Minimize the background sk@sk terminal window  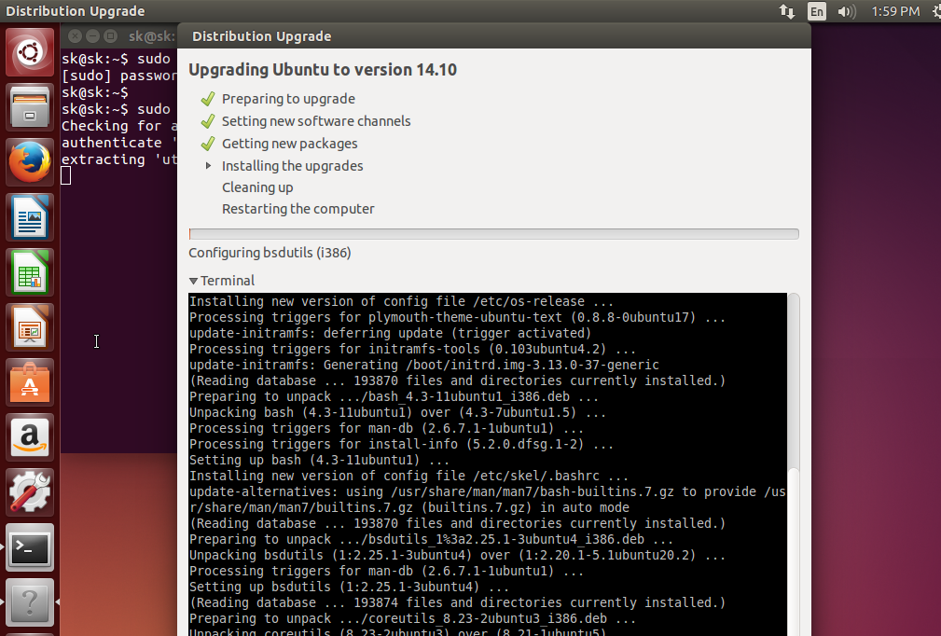92,36
